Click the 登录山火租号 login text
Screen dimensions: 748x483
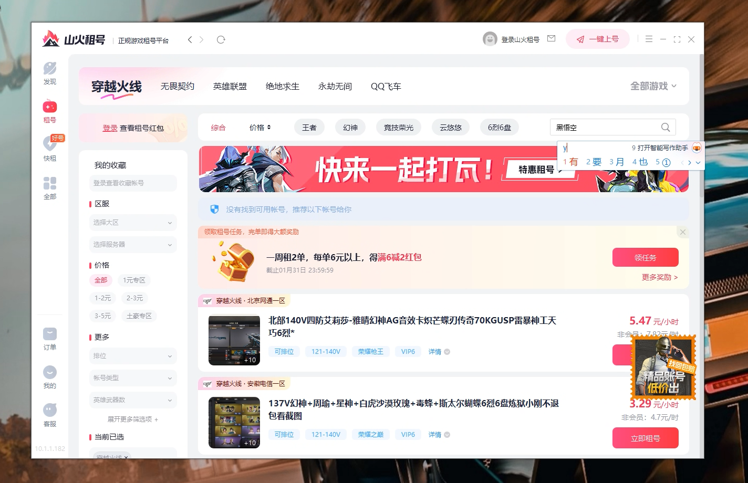tap(520, 39)
